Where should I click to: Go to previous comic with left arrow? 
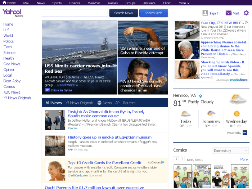pos(176,159)
